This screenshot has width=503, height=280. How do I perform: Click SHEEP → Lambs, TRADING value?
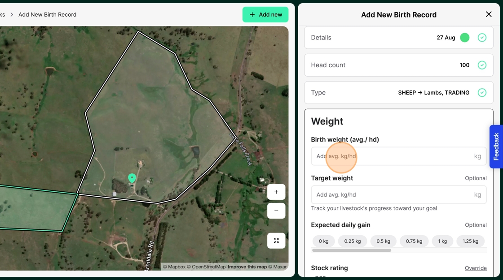coord(434,92)
